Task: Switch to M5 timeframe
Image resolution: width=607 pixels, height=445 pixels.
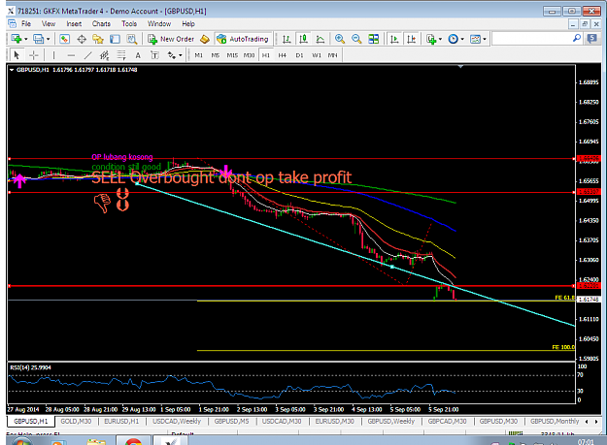Action: click(216, 55)
